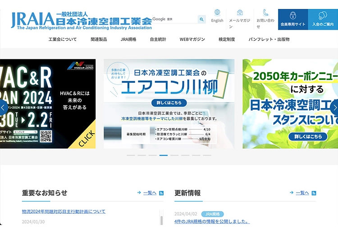Screen dimensions: 338x234
Task: Select the fifth carousel indicator dash
Action: tap(174, 155)
